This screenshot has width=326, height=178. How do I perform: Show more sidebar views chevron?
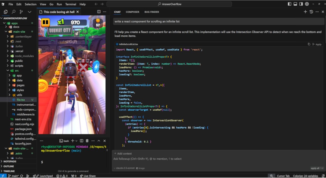click(29, 12)
